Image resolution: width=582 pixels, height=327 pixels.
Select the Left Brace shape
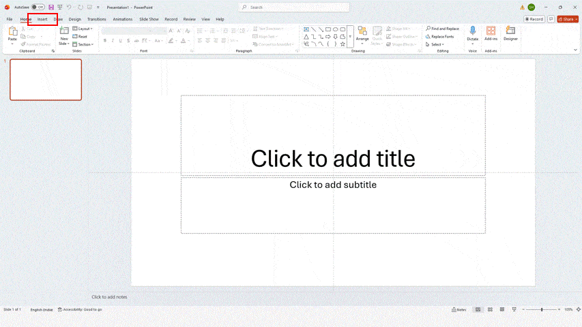tap(328, 44)
